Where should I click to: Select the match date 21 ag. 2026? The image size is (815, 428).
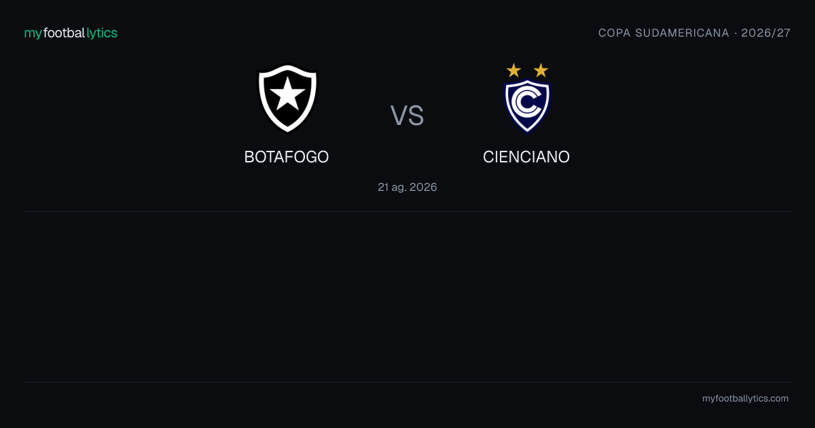tap(407, 187)
